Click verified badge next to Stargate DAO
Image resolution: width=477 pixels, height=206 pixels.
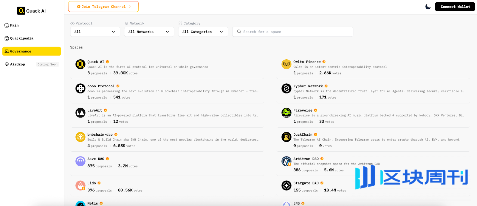pyautogui.click(x=322, y=183)
